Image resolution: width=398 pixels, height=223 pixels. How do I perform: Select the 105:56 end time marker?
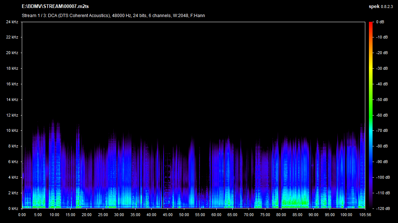point(364,215)
